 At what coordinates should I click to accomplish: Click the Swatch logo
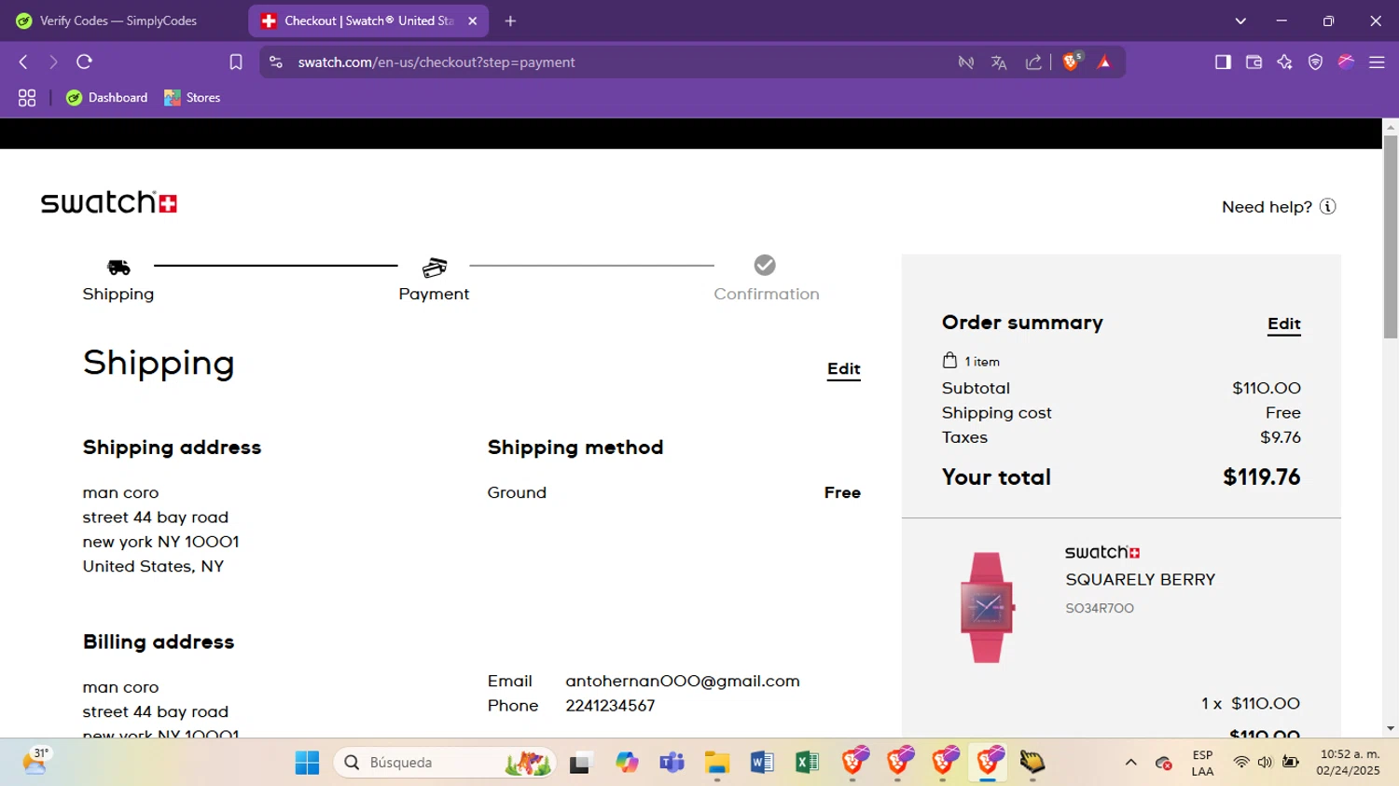[109, 202]
